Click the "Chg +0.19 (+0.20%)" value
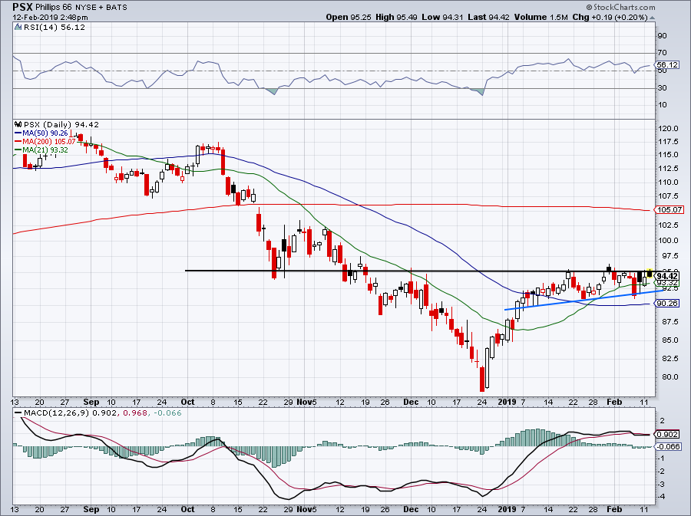Image resolution: width=691 pixels, height=516 pixels. pyautogui.click(x=610, y=17)
